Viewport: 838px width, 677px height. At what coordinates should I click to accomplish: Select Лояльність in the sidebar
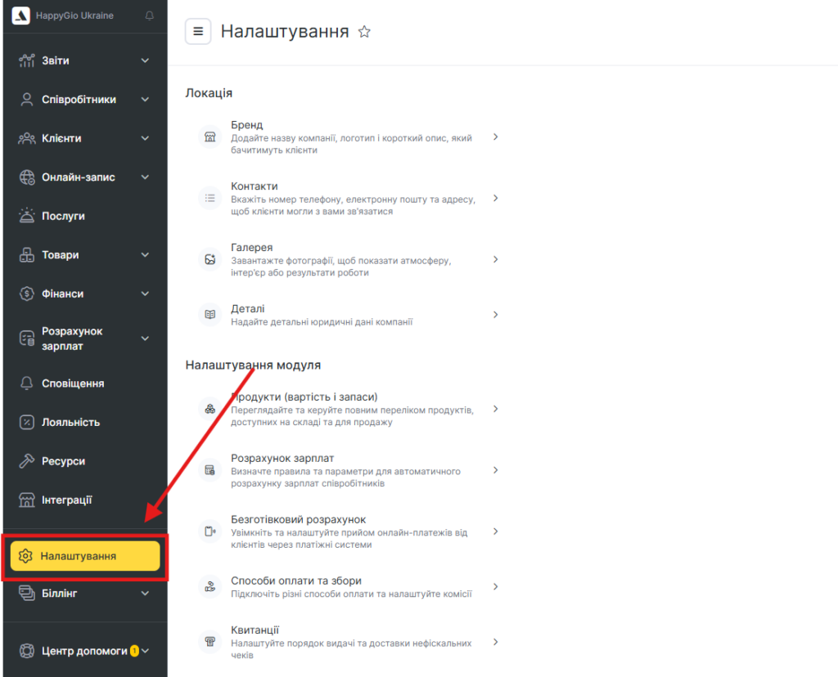[x=70, y=422]
